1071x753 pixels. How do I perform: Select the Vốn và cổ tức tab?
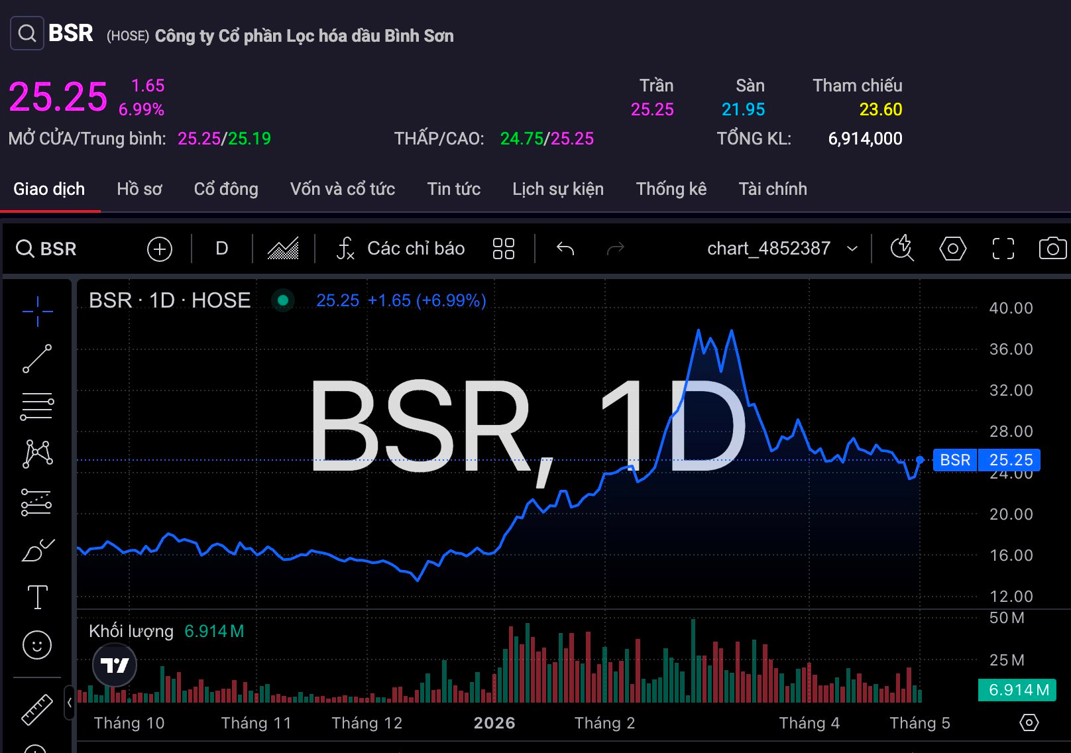[x=343, y=189]
